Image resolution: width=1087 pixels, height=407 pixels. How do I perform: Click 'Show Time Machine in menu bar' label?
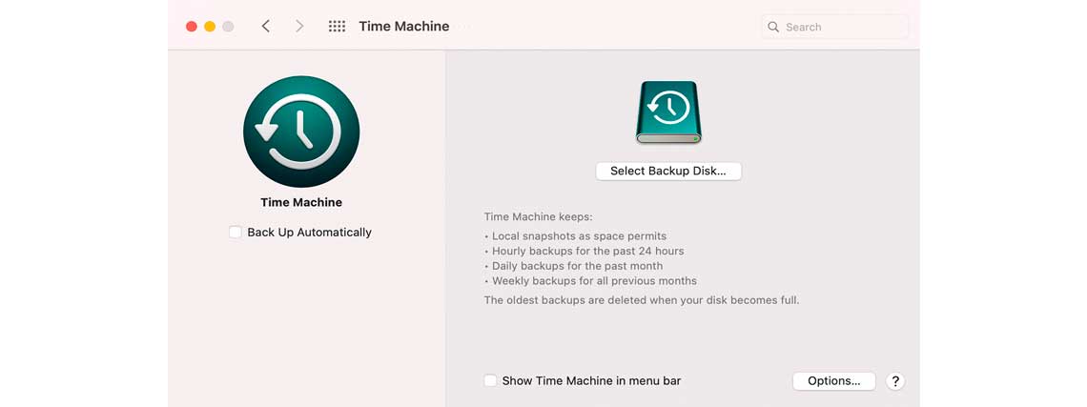tap(591, 380)
